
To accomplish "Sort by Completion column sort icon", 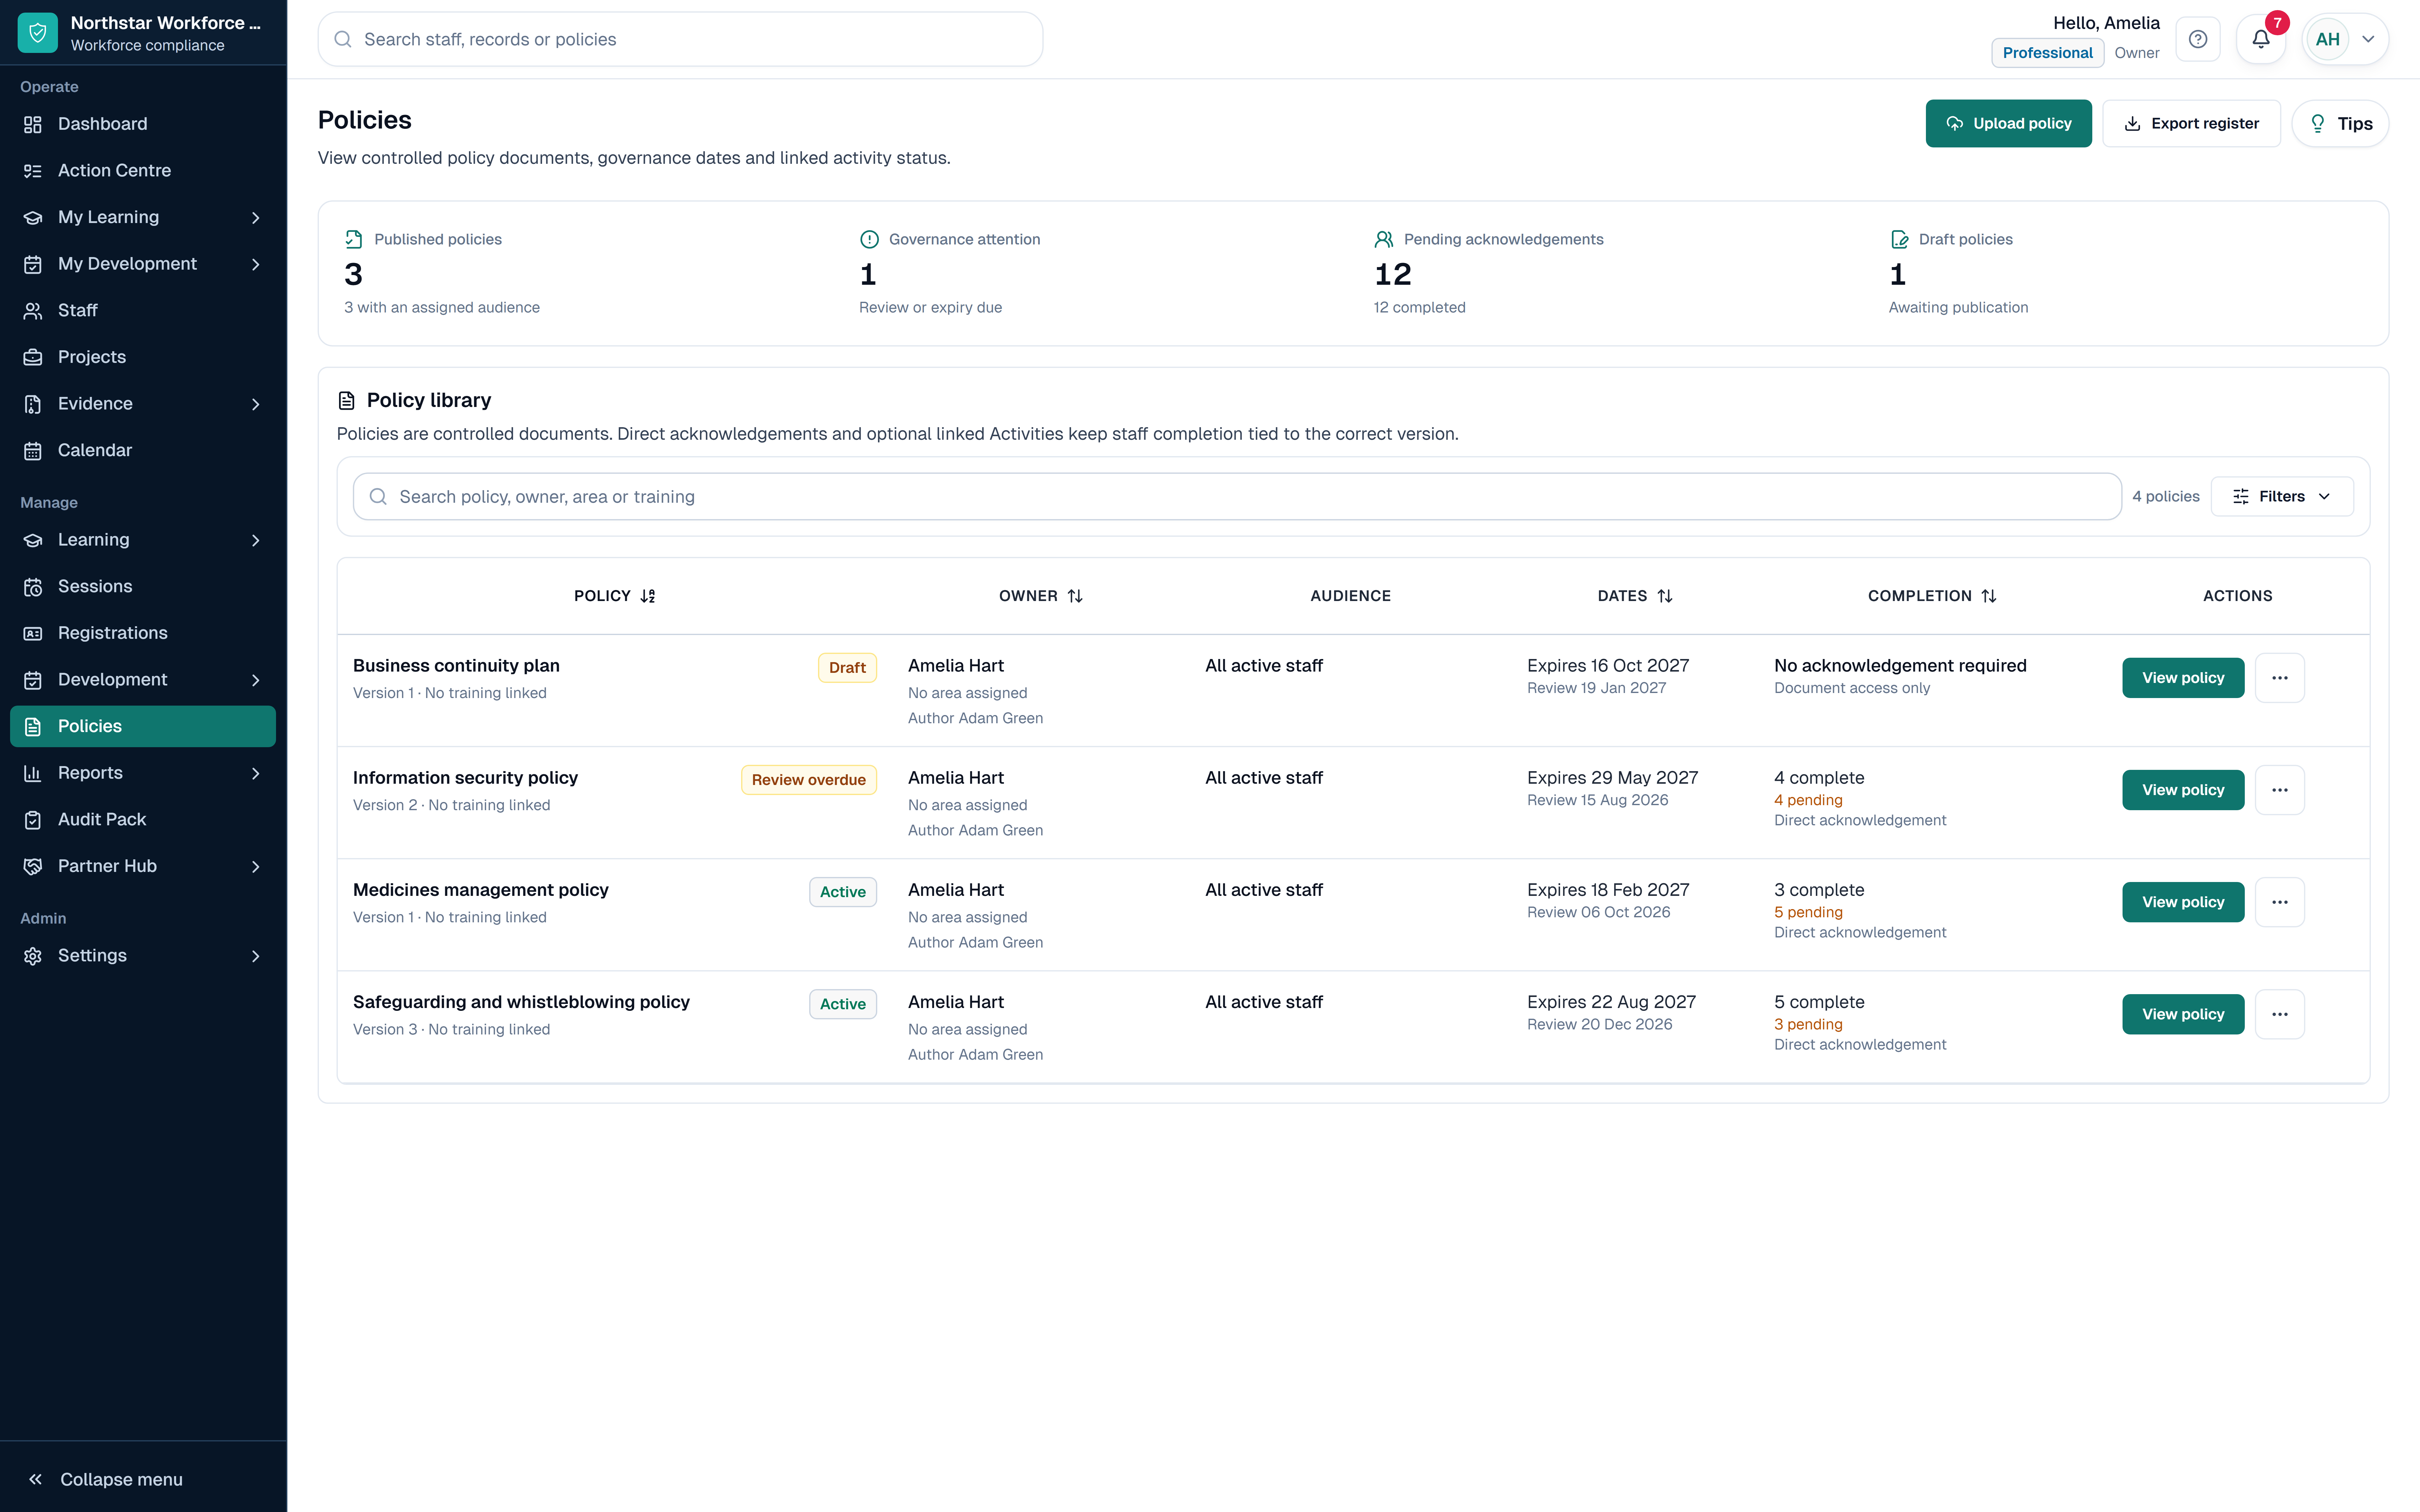I will pyautogui.click(x=1989, y=596).
